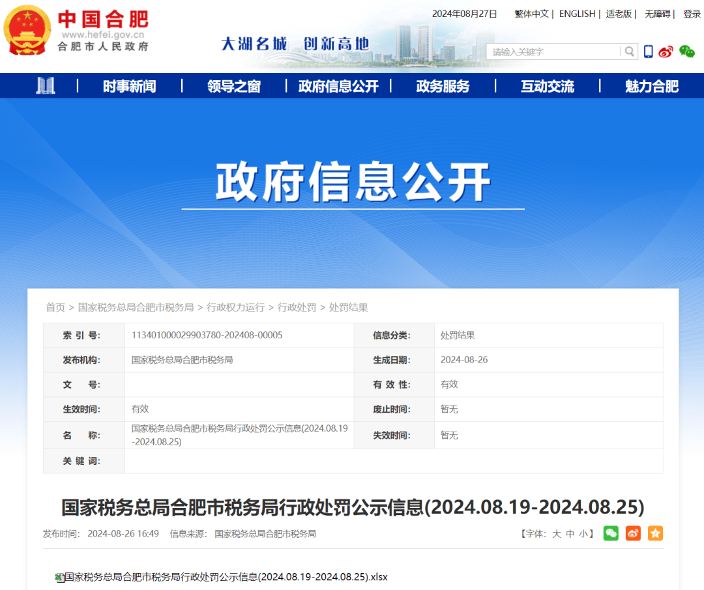Viewport: 704px width, 590px height.
Task: Click the 有效性 value 有效
Action: click(449, 385)
